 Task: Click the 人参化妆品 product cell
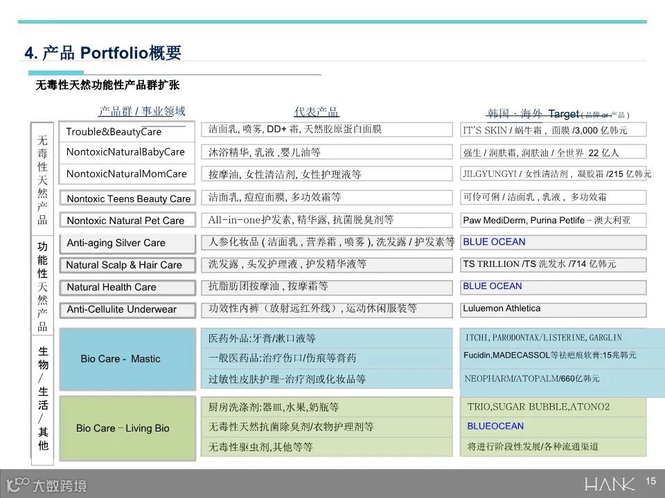coord(326,242)
